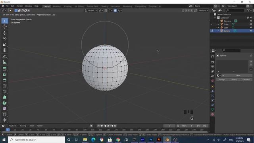Open the Render menu

(19, 6)
